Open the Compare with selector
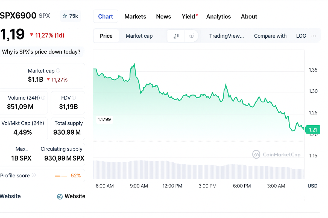328x218 pixels. pyautogui.click(x=270, y=36)
